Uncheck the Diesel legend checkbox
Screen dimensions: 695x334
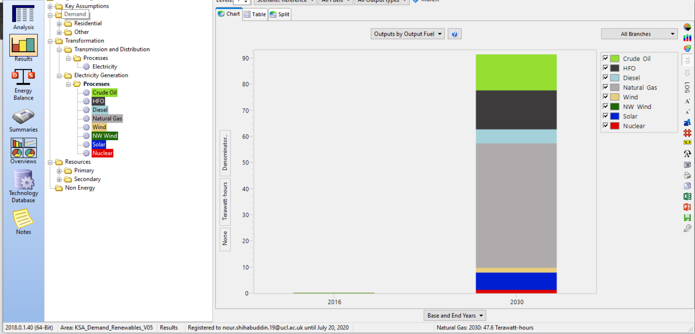click(606, 77)
